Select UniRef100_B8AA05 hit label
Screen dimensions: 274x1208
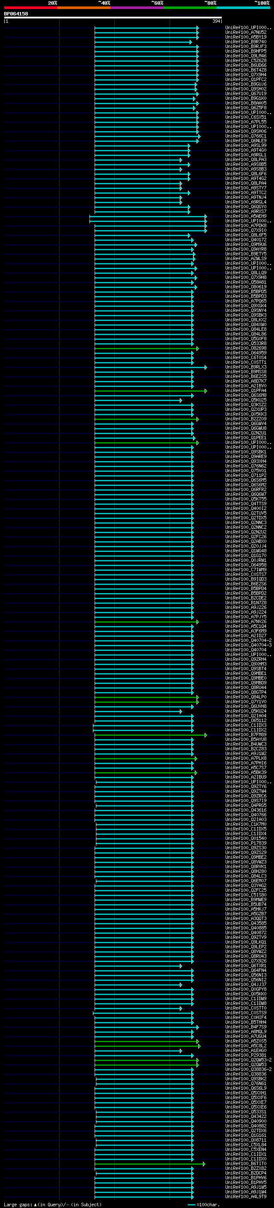coord(245,103)
